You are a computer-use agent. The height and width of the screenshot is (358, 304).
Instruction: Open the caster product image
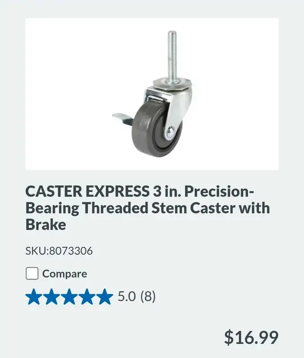click(x=152, y=94)
